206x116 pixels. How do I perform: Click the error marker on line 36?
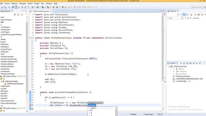click(x=30, y=105)
